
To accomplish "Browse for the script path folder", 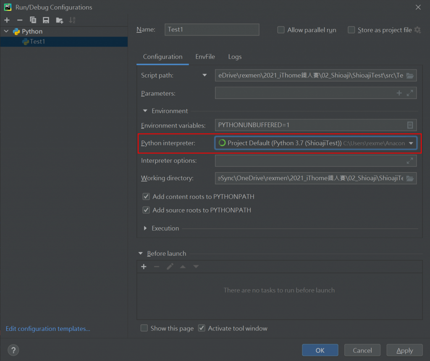I will 410,75.
